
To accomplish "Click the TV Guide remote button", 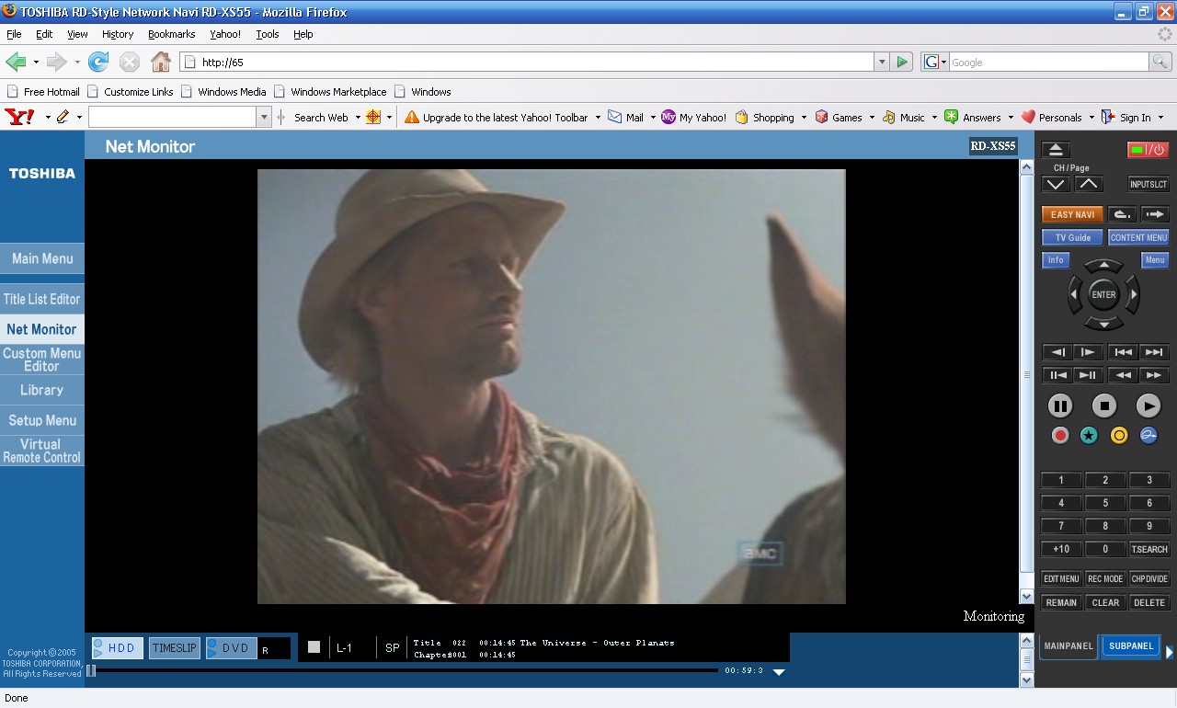I will 1072,237.
